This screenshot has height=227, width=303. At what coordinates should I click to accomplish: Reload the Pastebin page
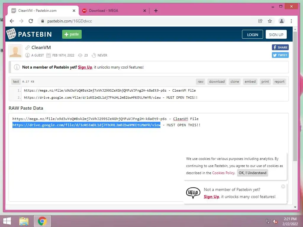point(31,21)
